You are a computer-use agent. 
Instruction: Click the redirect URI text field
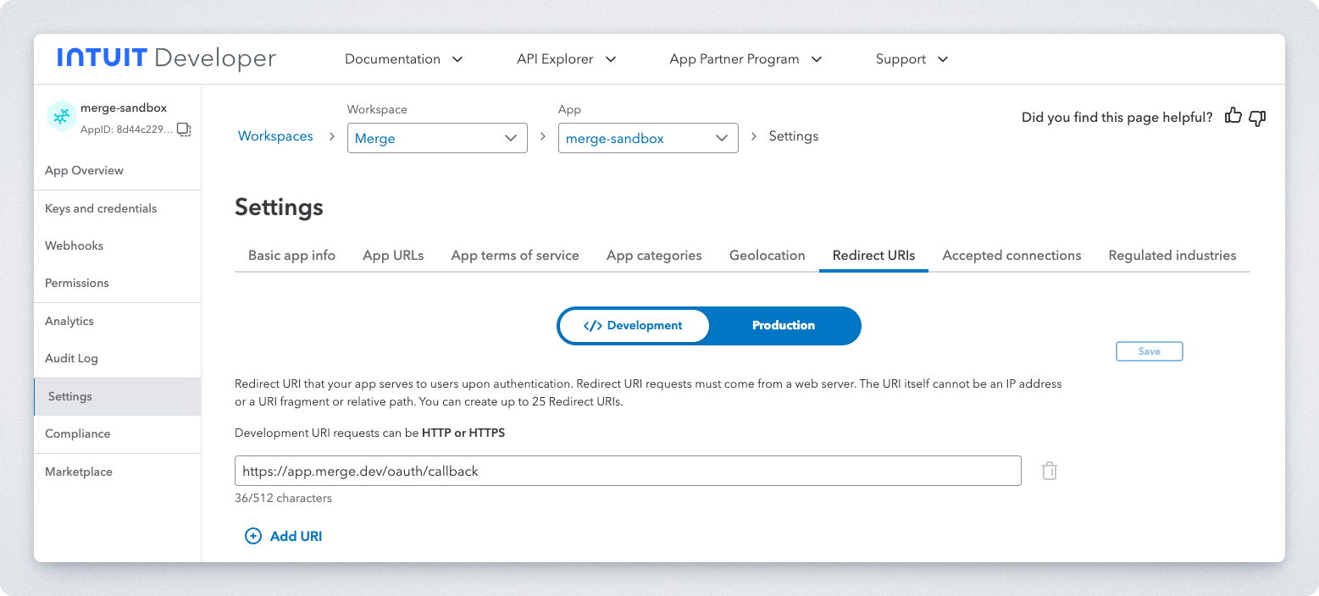(627, 472)
